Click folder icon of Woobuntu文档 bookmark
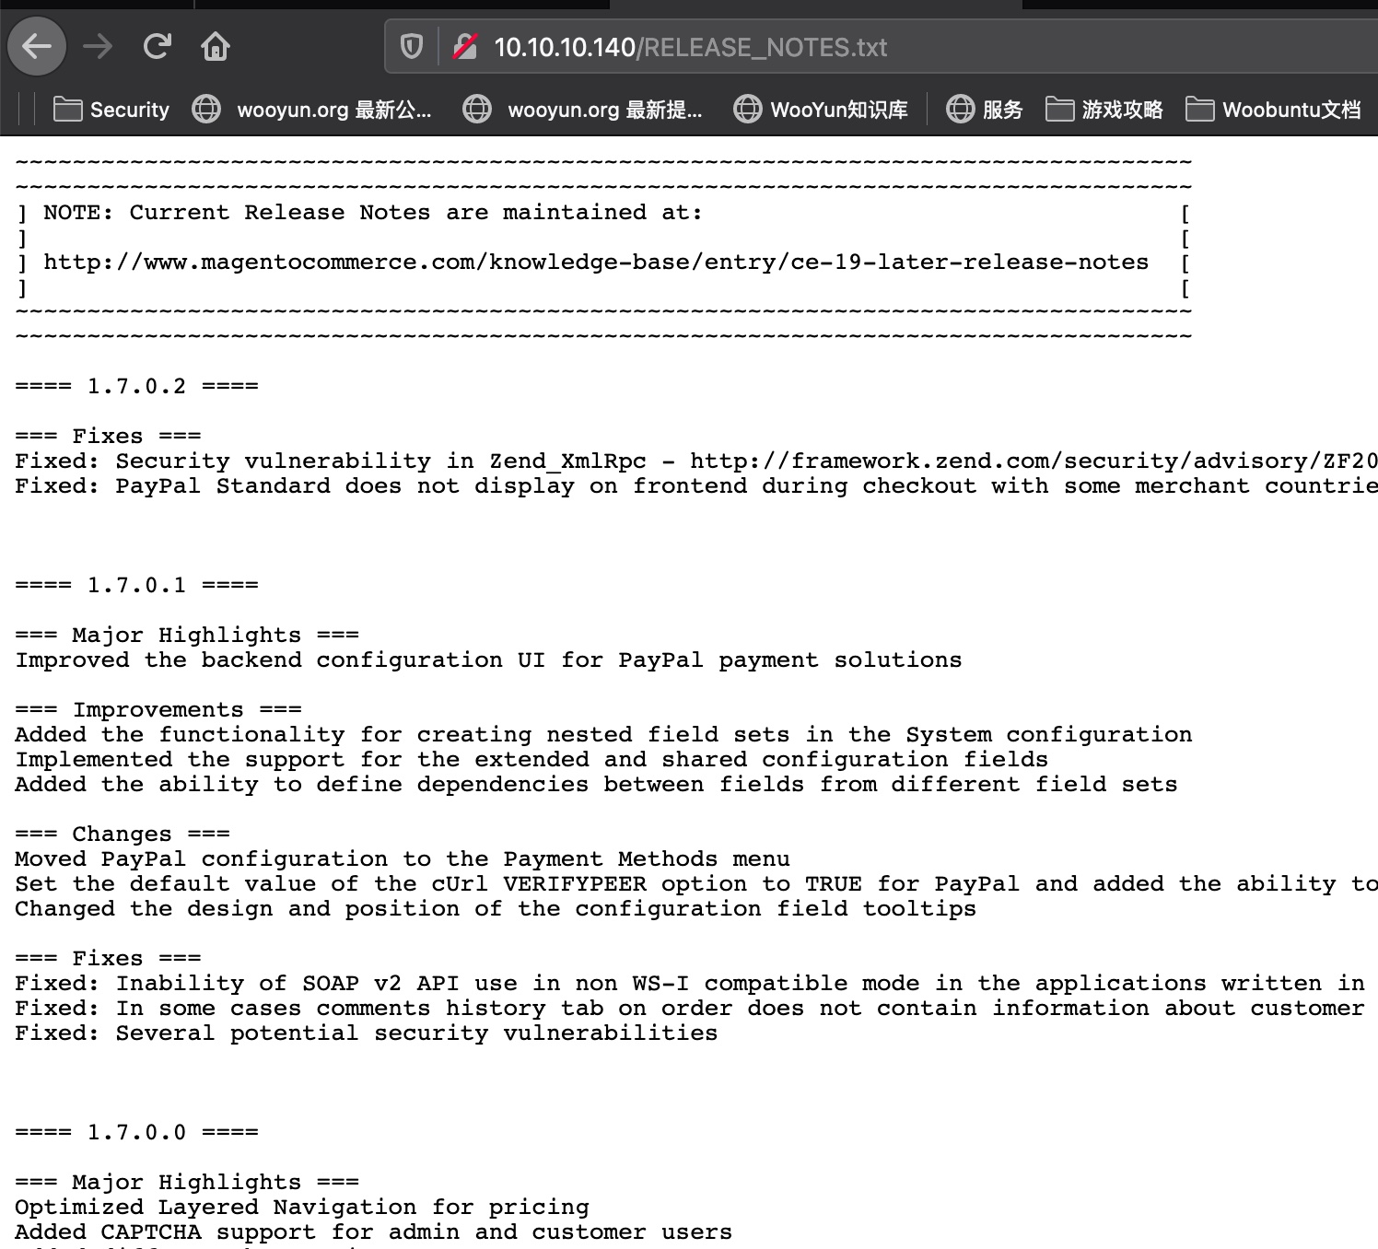The image size is (1378, 1249). [x=1199, y=110]
